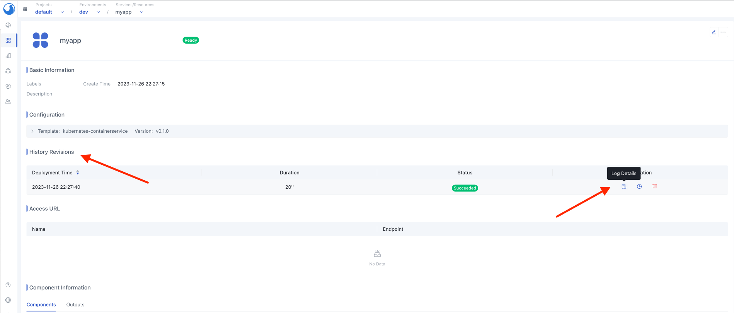
Task: Open the settings gear in left sidebar
Action: (x=8, y=86)
